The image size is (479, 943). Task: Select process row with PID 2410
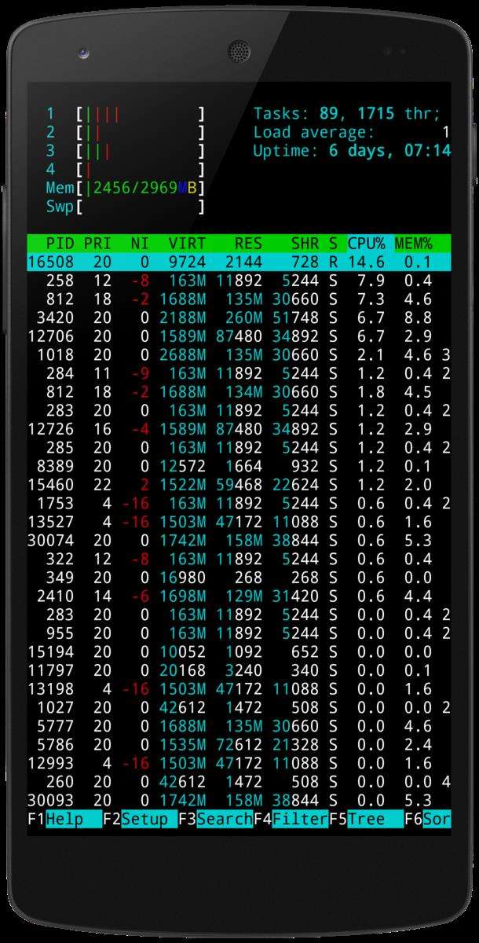tap(239, 596)
